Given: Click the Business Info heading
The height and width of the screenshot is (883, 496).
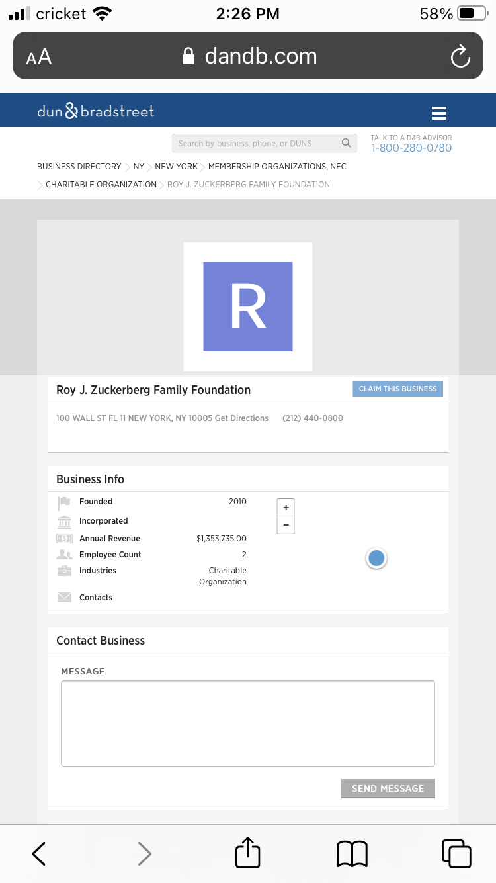Looking at the screenshot, I should pos(90,479).
